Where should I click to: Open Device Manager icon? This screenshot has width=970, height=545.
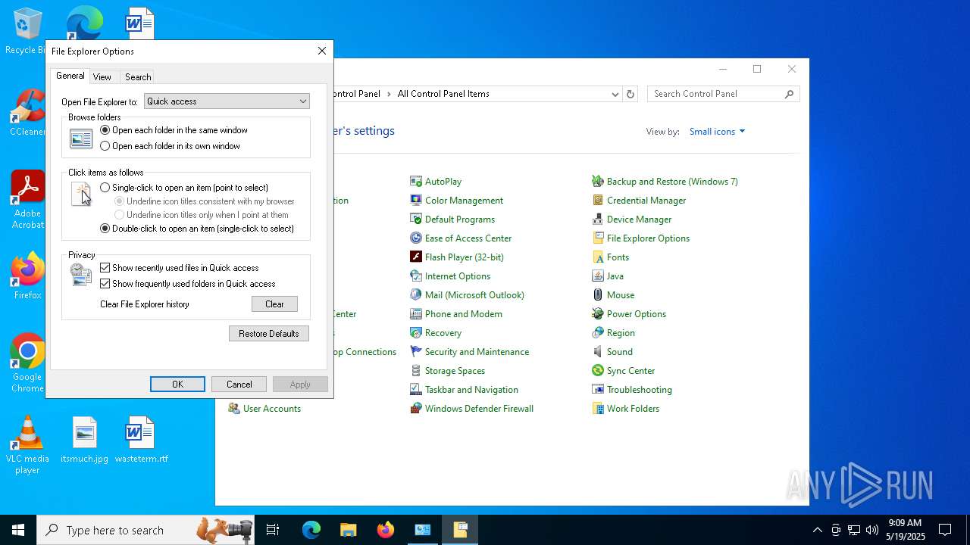pos(598,220)
